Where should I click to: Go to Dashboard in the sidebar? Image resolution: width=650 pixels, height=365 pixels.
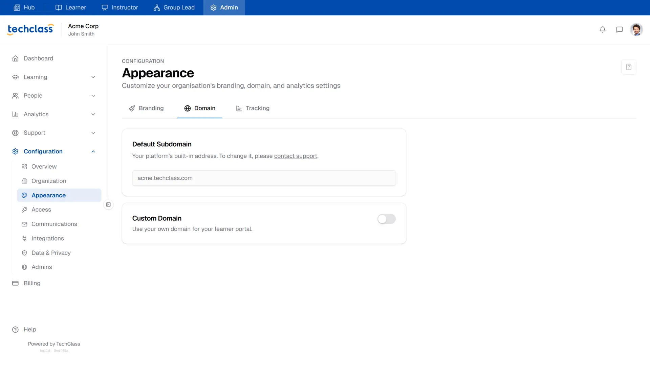tap(54, 58)
